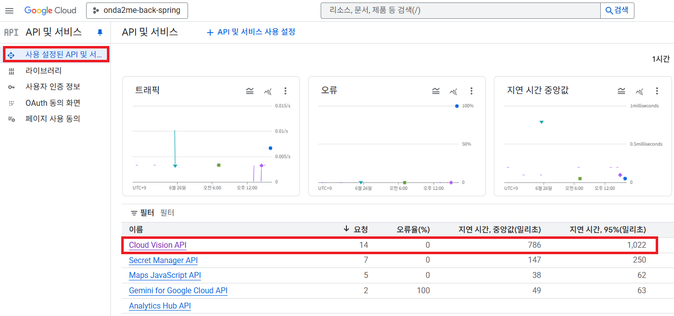This screenshot has height=316, width=674.
Task: Click explore metrics icon on 오류 chart
Action: [x=453, y=91]
